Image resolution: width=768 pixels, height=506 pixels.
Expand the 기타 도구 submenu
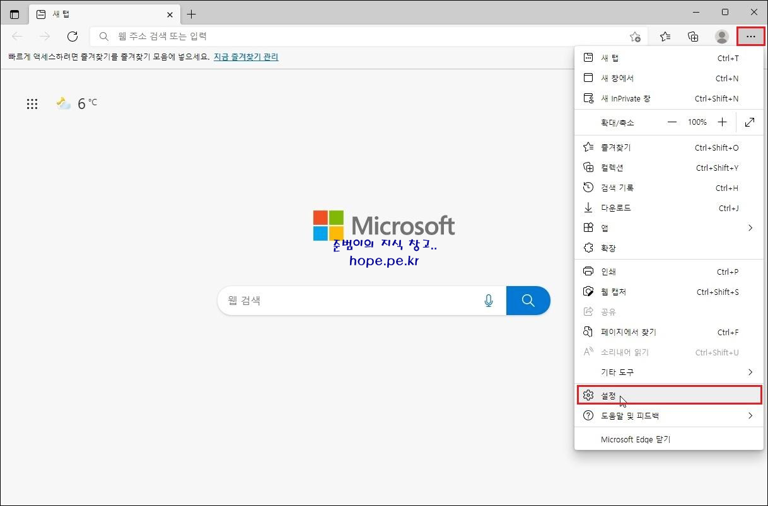(x=668, y=372)
